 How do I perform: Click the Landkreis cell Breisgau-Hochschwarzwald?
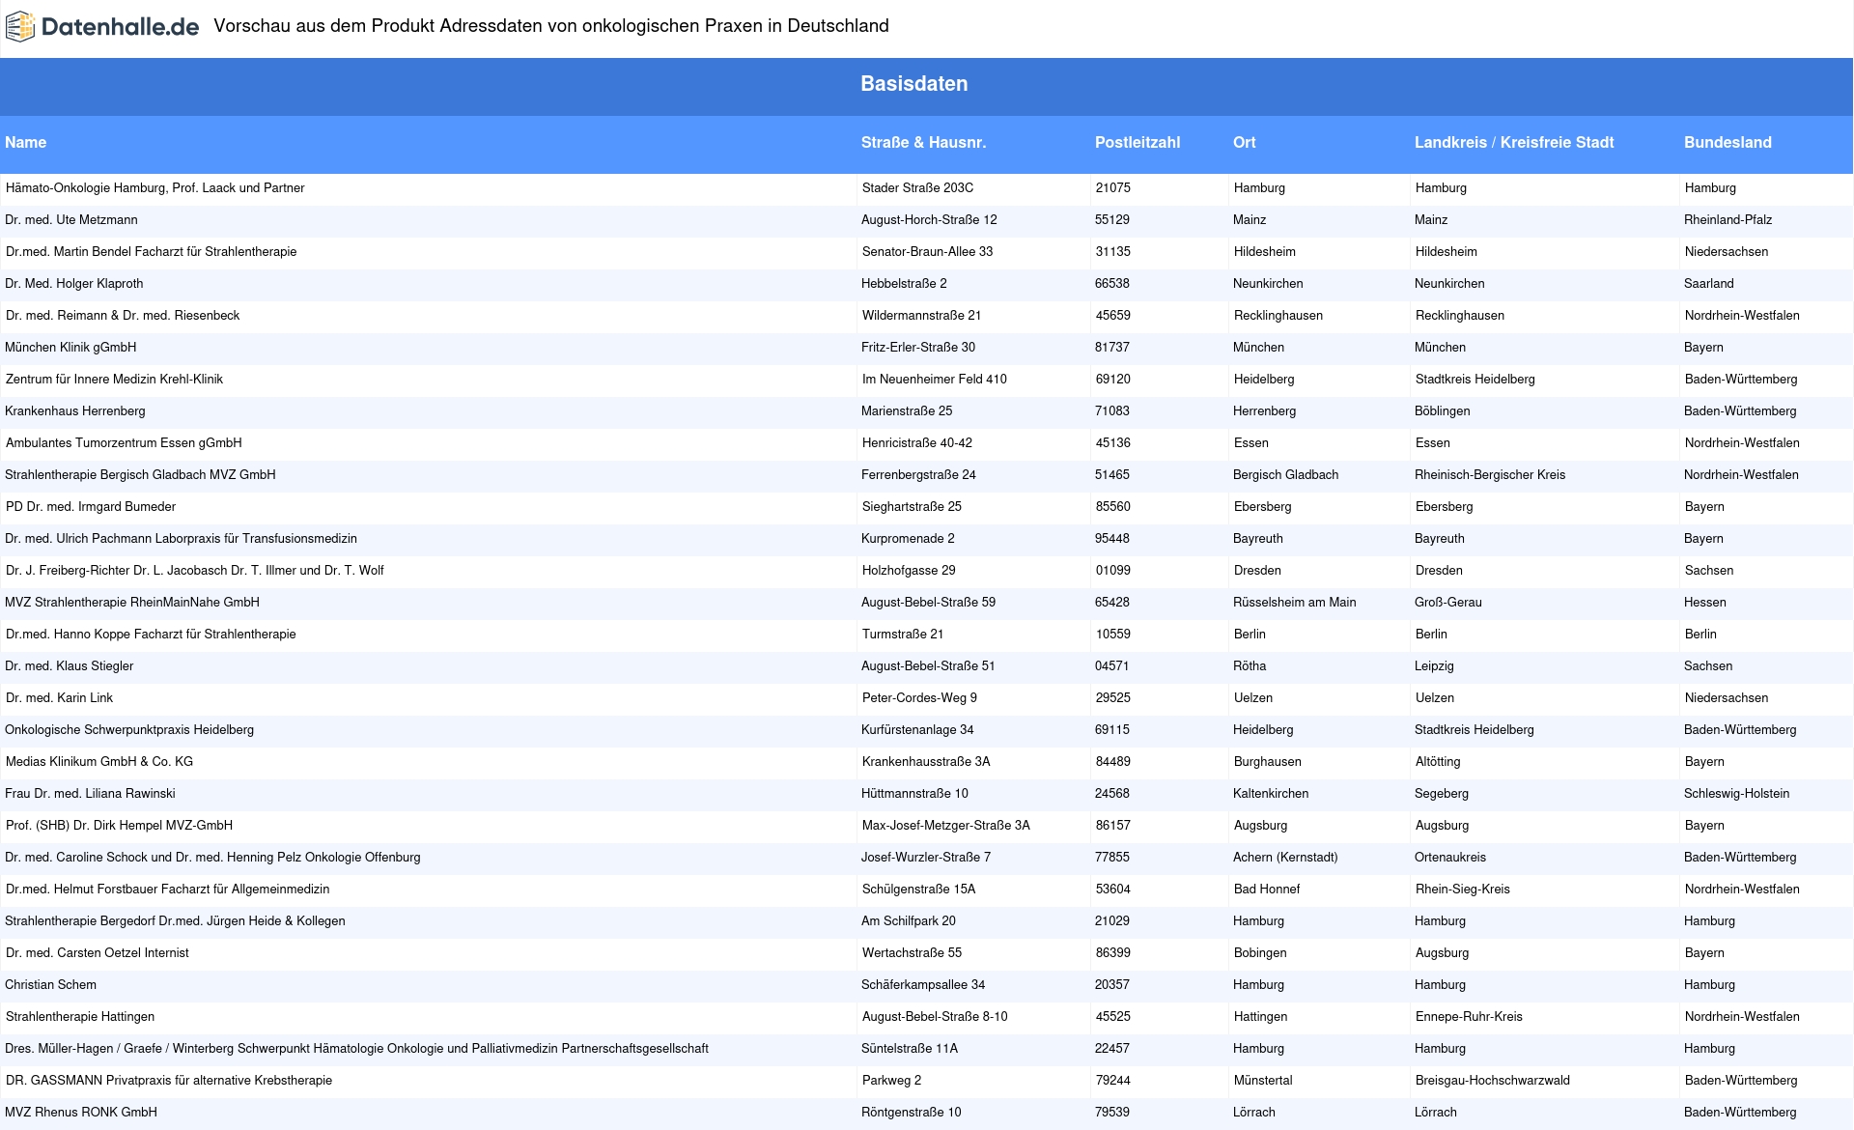[x=1493, y=1081]
